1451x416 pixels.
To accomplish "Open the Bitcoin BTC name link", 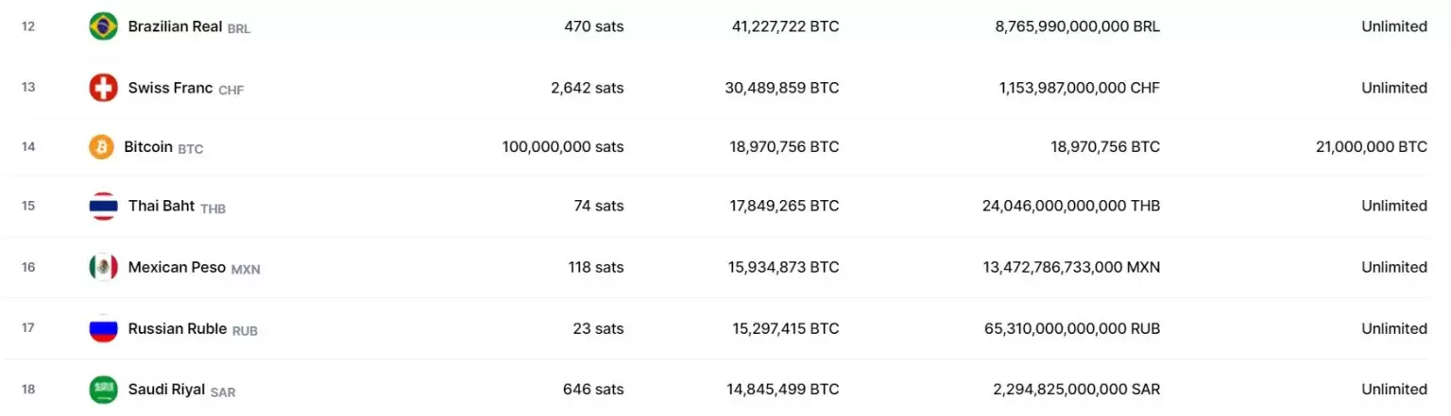I will click(149, 147).
